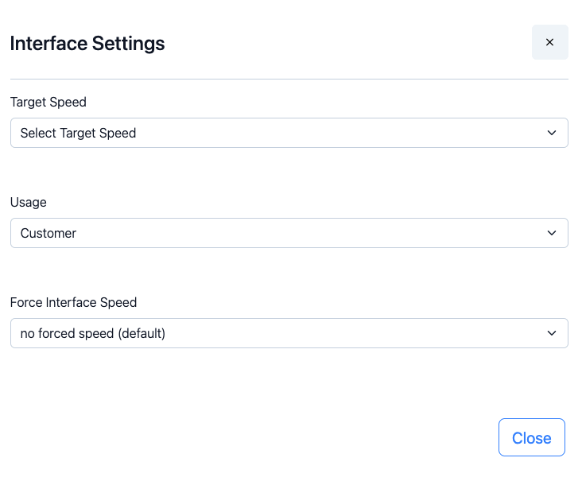Click the "Usage" field label
582x485 pixels.
[x=29, y=202]
